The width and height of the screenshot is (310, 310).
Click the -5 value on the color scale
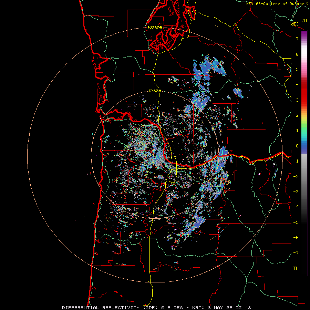point(296,223)
